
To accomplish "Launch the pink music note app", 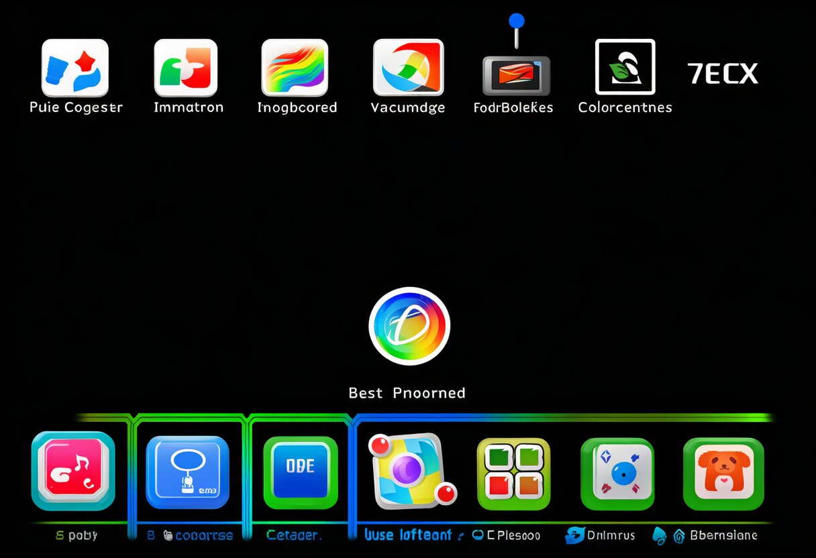I will pyautogui.click(x=73, y=471).
